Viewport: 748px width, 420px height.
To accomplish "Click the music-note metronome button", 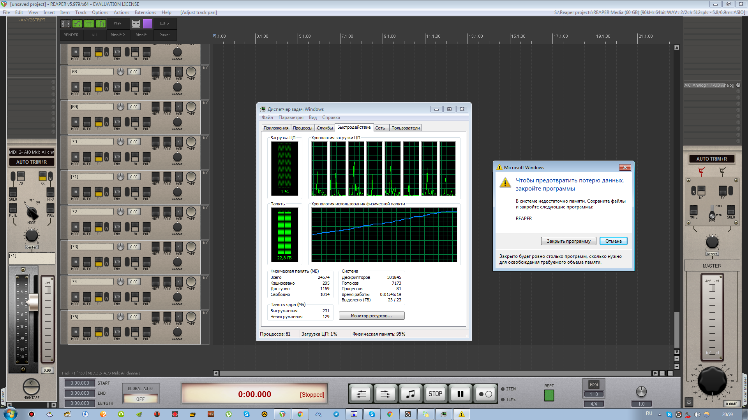I will click(410, 394).
